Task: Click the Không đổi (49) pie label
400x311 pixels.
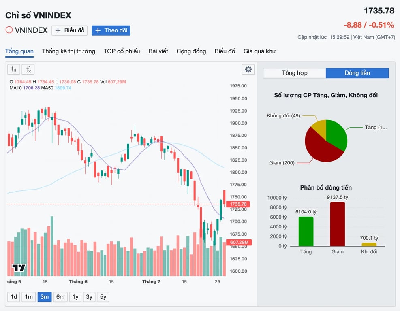Action: point(283,115)
